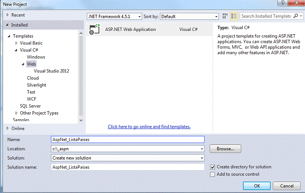Select the WCF category
This screenshot has height=193, width=305.
point(31,99)
